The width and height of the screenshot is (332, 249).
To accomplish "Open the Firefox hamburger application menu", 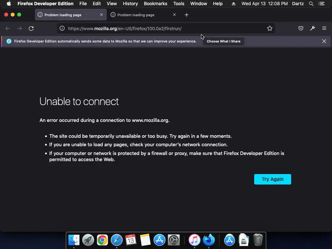I will click(324, 28).
